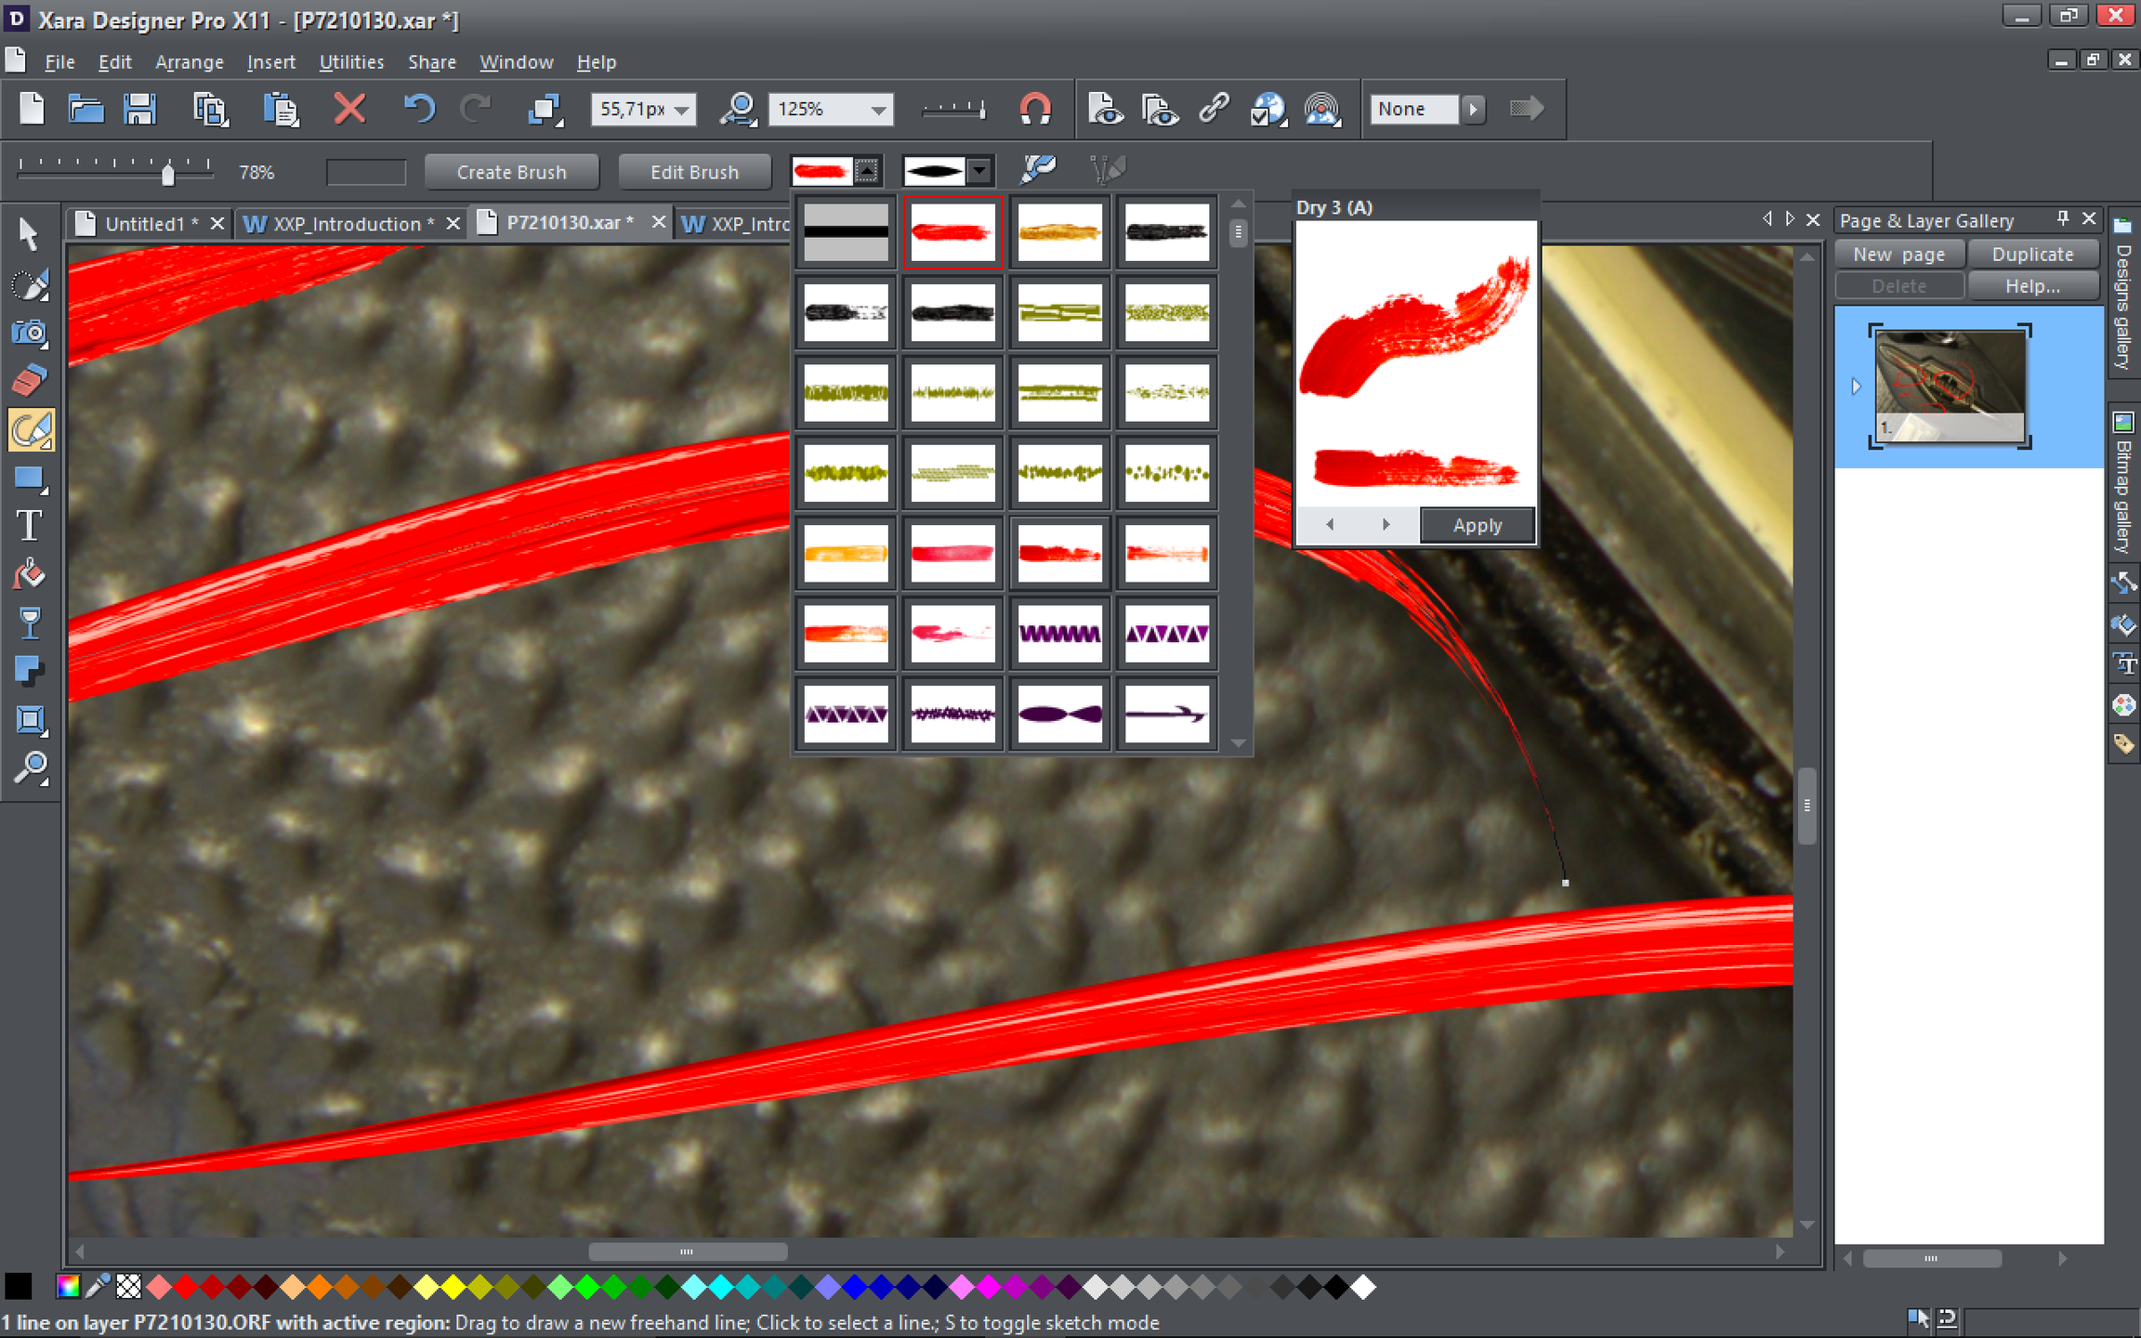The width and height of the screenshot is (2141, 1338).
Task: Pick the Transparency tool wine glass icon
Action: click(29, 623)
